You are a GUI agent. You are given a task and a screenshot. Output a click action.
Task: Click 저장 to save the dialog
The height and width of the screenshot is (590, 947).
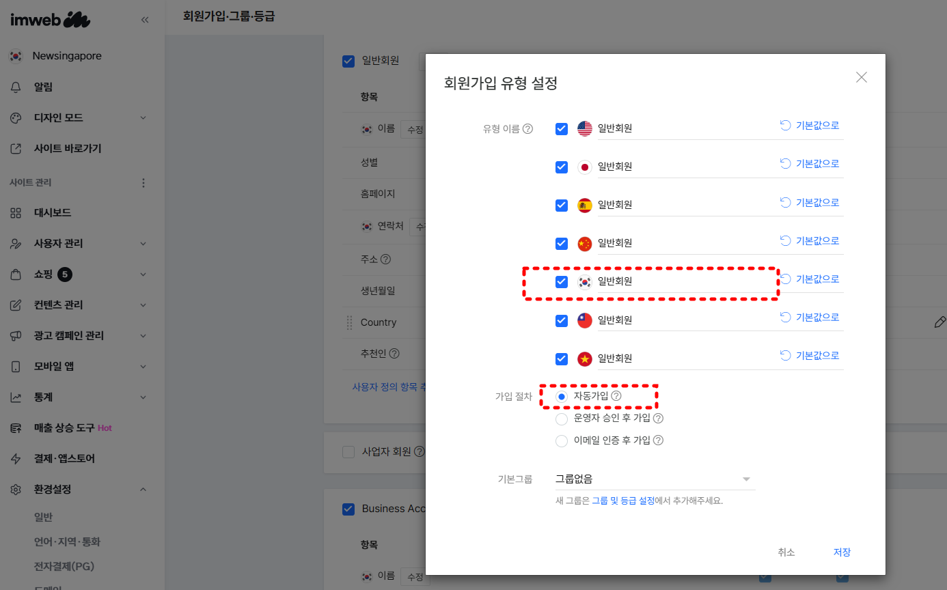click(x=842, y=552)
